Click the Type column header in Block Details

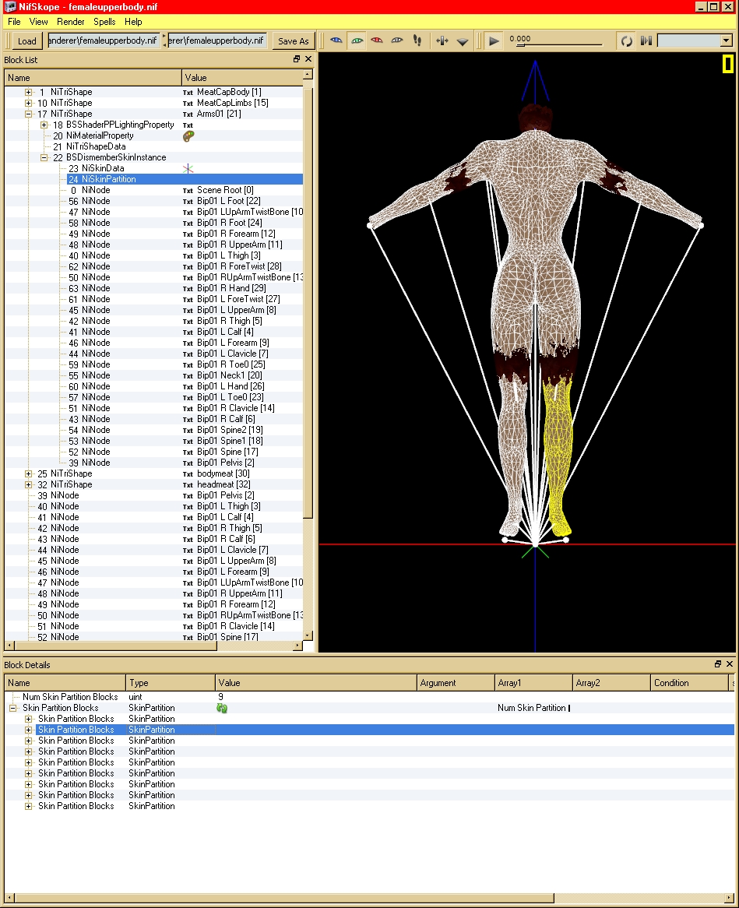pos(171,683)
